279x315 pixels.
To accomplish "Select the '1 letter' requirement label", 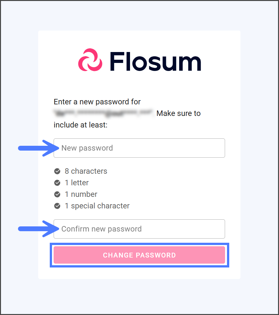I will coord(76,183).
